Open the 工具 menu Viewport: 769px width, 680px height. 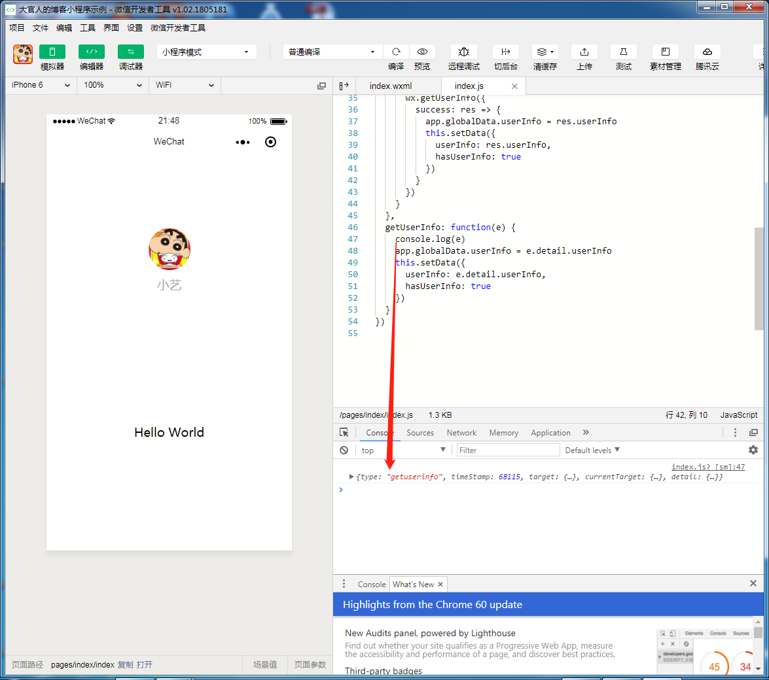coord(87,28)
